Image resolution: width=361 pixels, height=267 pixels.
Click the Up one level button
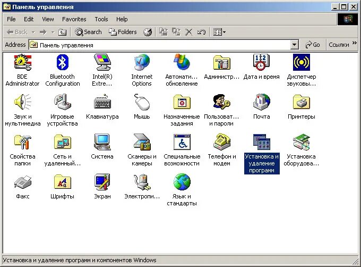(x=62, y=32)
